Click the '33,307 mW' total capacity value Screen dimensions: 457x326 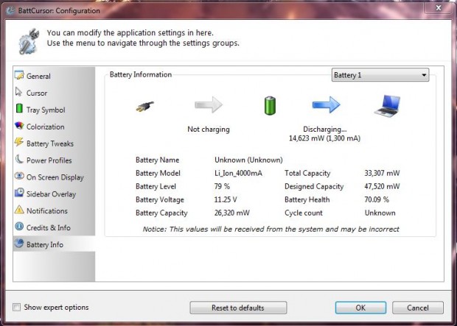[x=382, y=173]
